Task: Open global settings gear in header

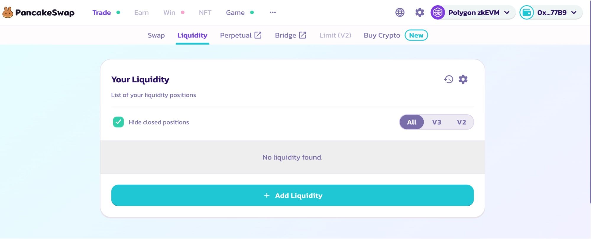Action: coord(420,12)
